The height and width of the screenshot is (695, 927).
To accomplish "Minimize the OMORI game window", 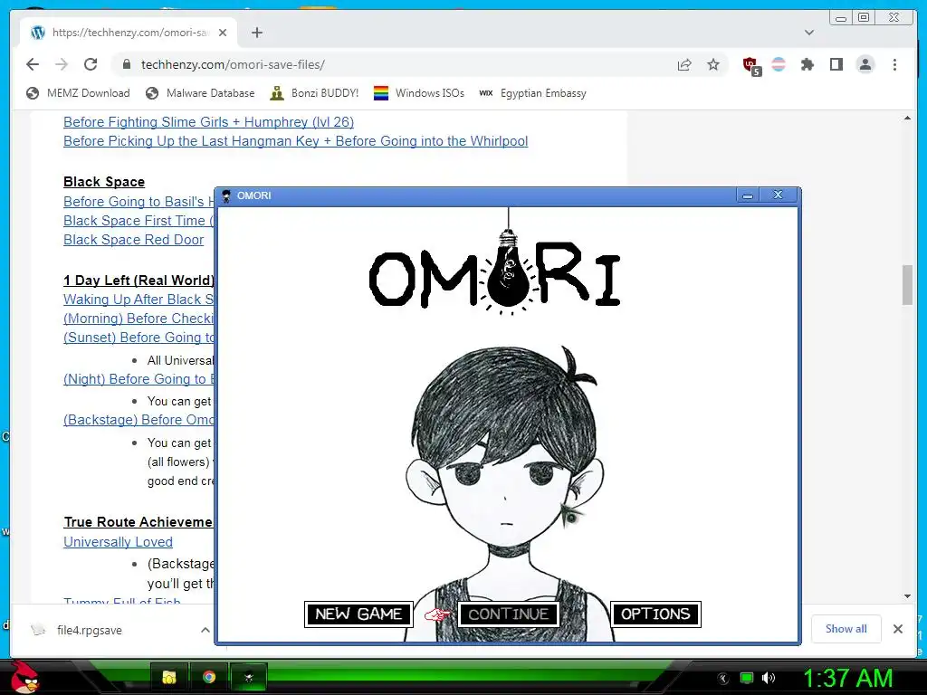I will 748,195.
